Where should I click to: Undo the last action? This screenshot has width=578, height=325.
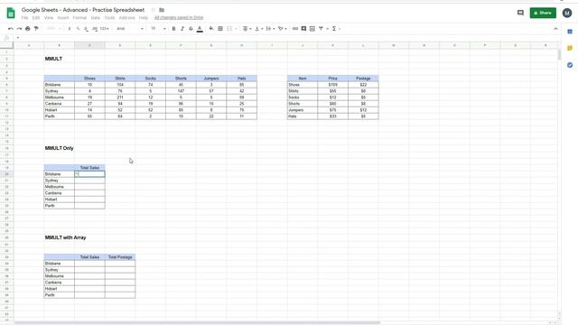pos(10,28)
